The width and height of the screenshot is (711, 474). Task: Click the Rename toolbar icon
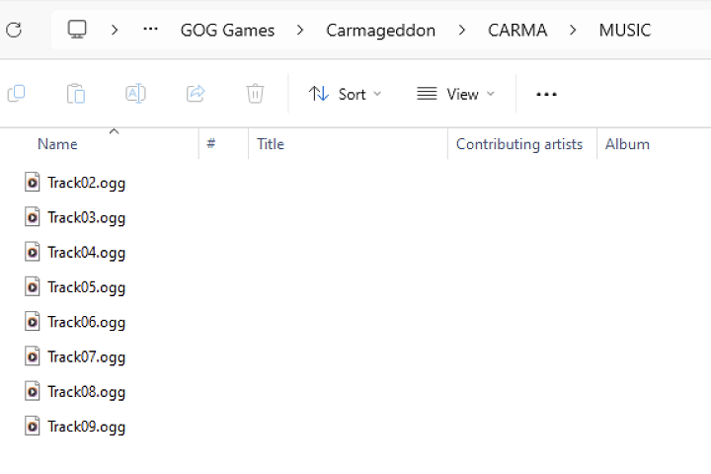[x=135, y=94]
